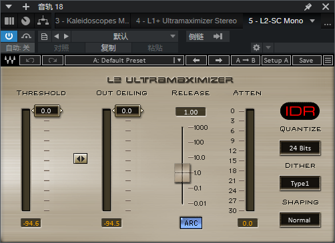Open the A: Default Preset menu

click(124, 60)
